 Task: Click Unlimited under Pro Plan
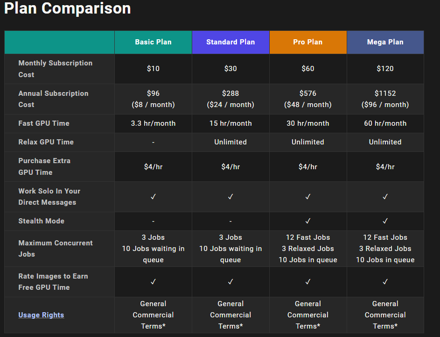point(308,142)
